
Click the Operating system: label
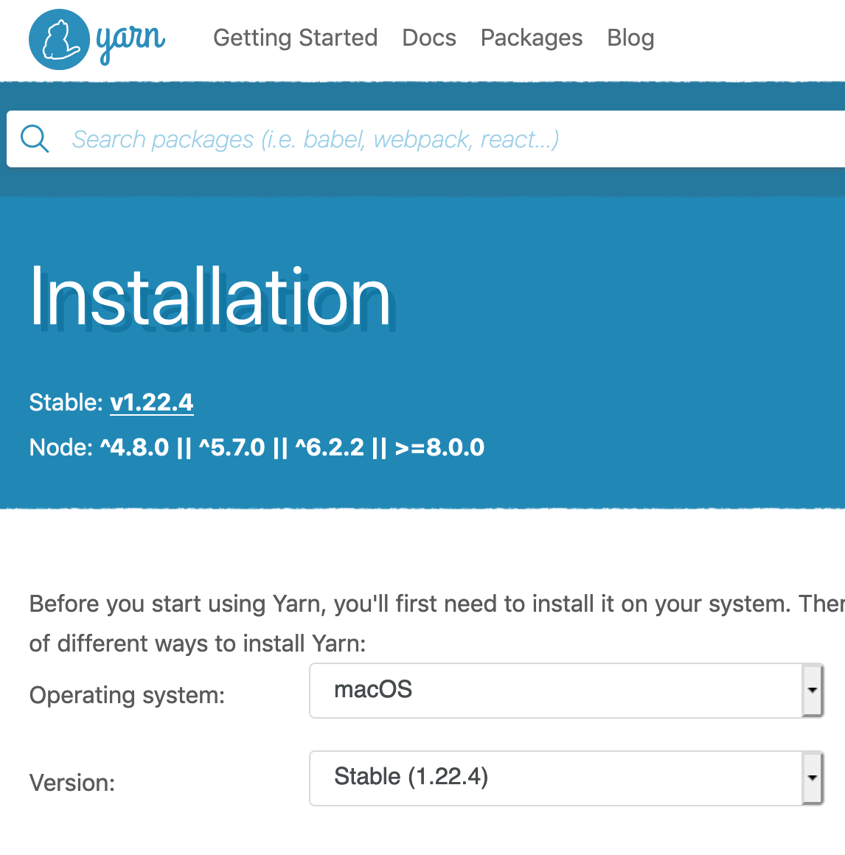pos(127,695)
